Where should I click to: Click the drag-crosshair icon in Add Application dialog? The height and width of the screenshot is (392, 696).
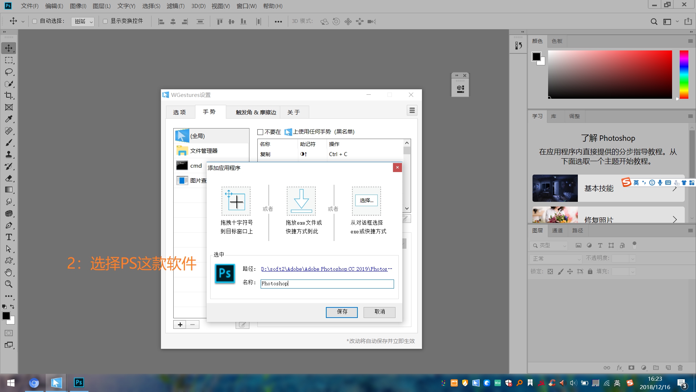point(236,201)
